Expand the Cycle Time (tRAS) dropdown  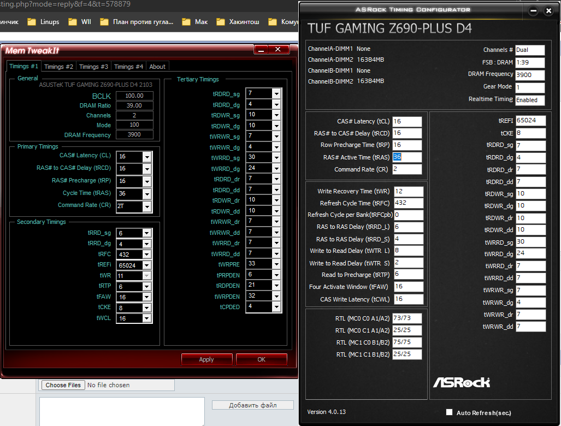[147, 194]
